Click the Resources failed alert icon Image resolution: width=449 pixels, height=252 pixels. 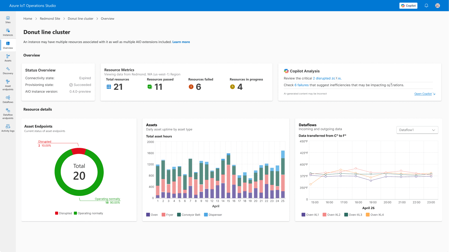click(191, 87)
